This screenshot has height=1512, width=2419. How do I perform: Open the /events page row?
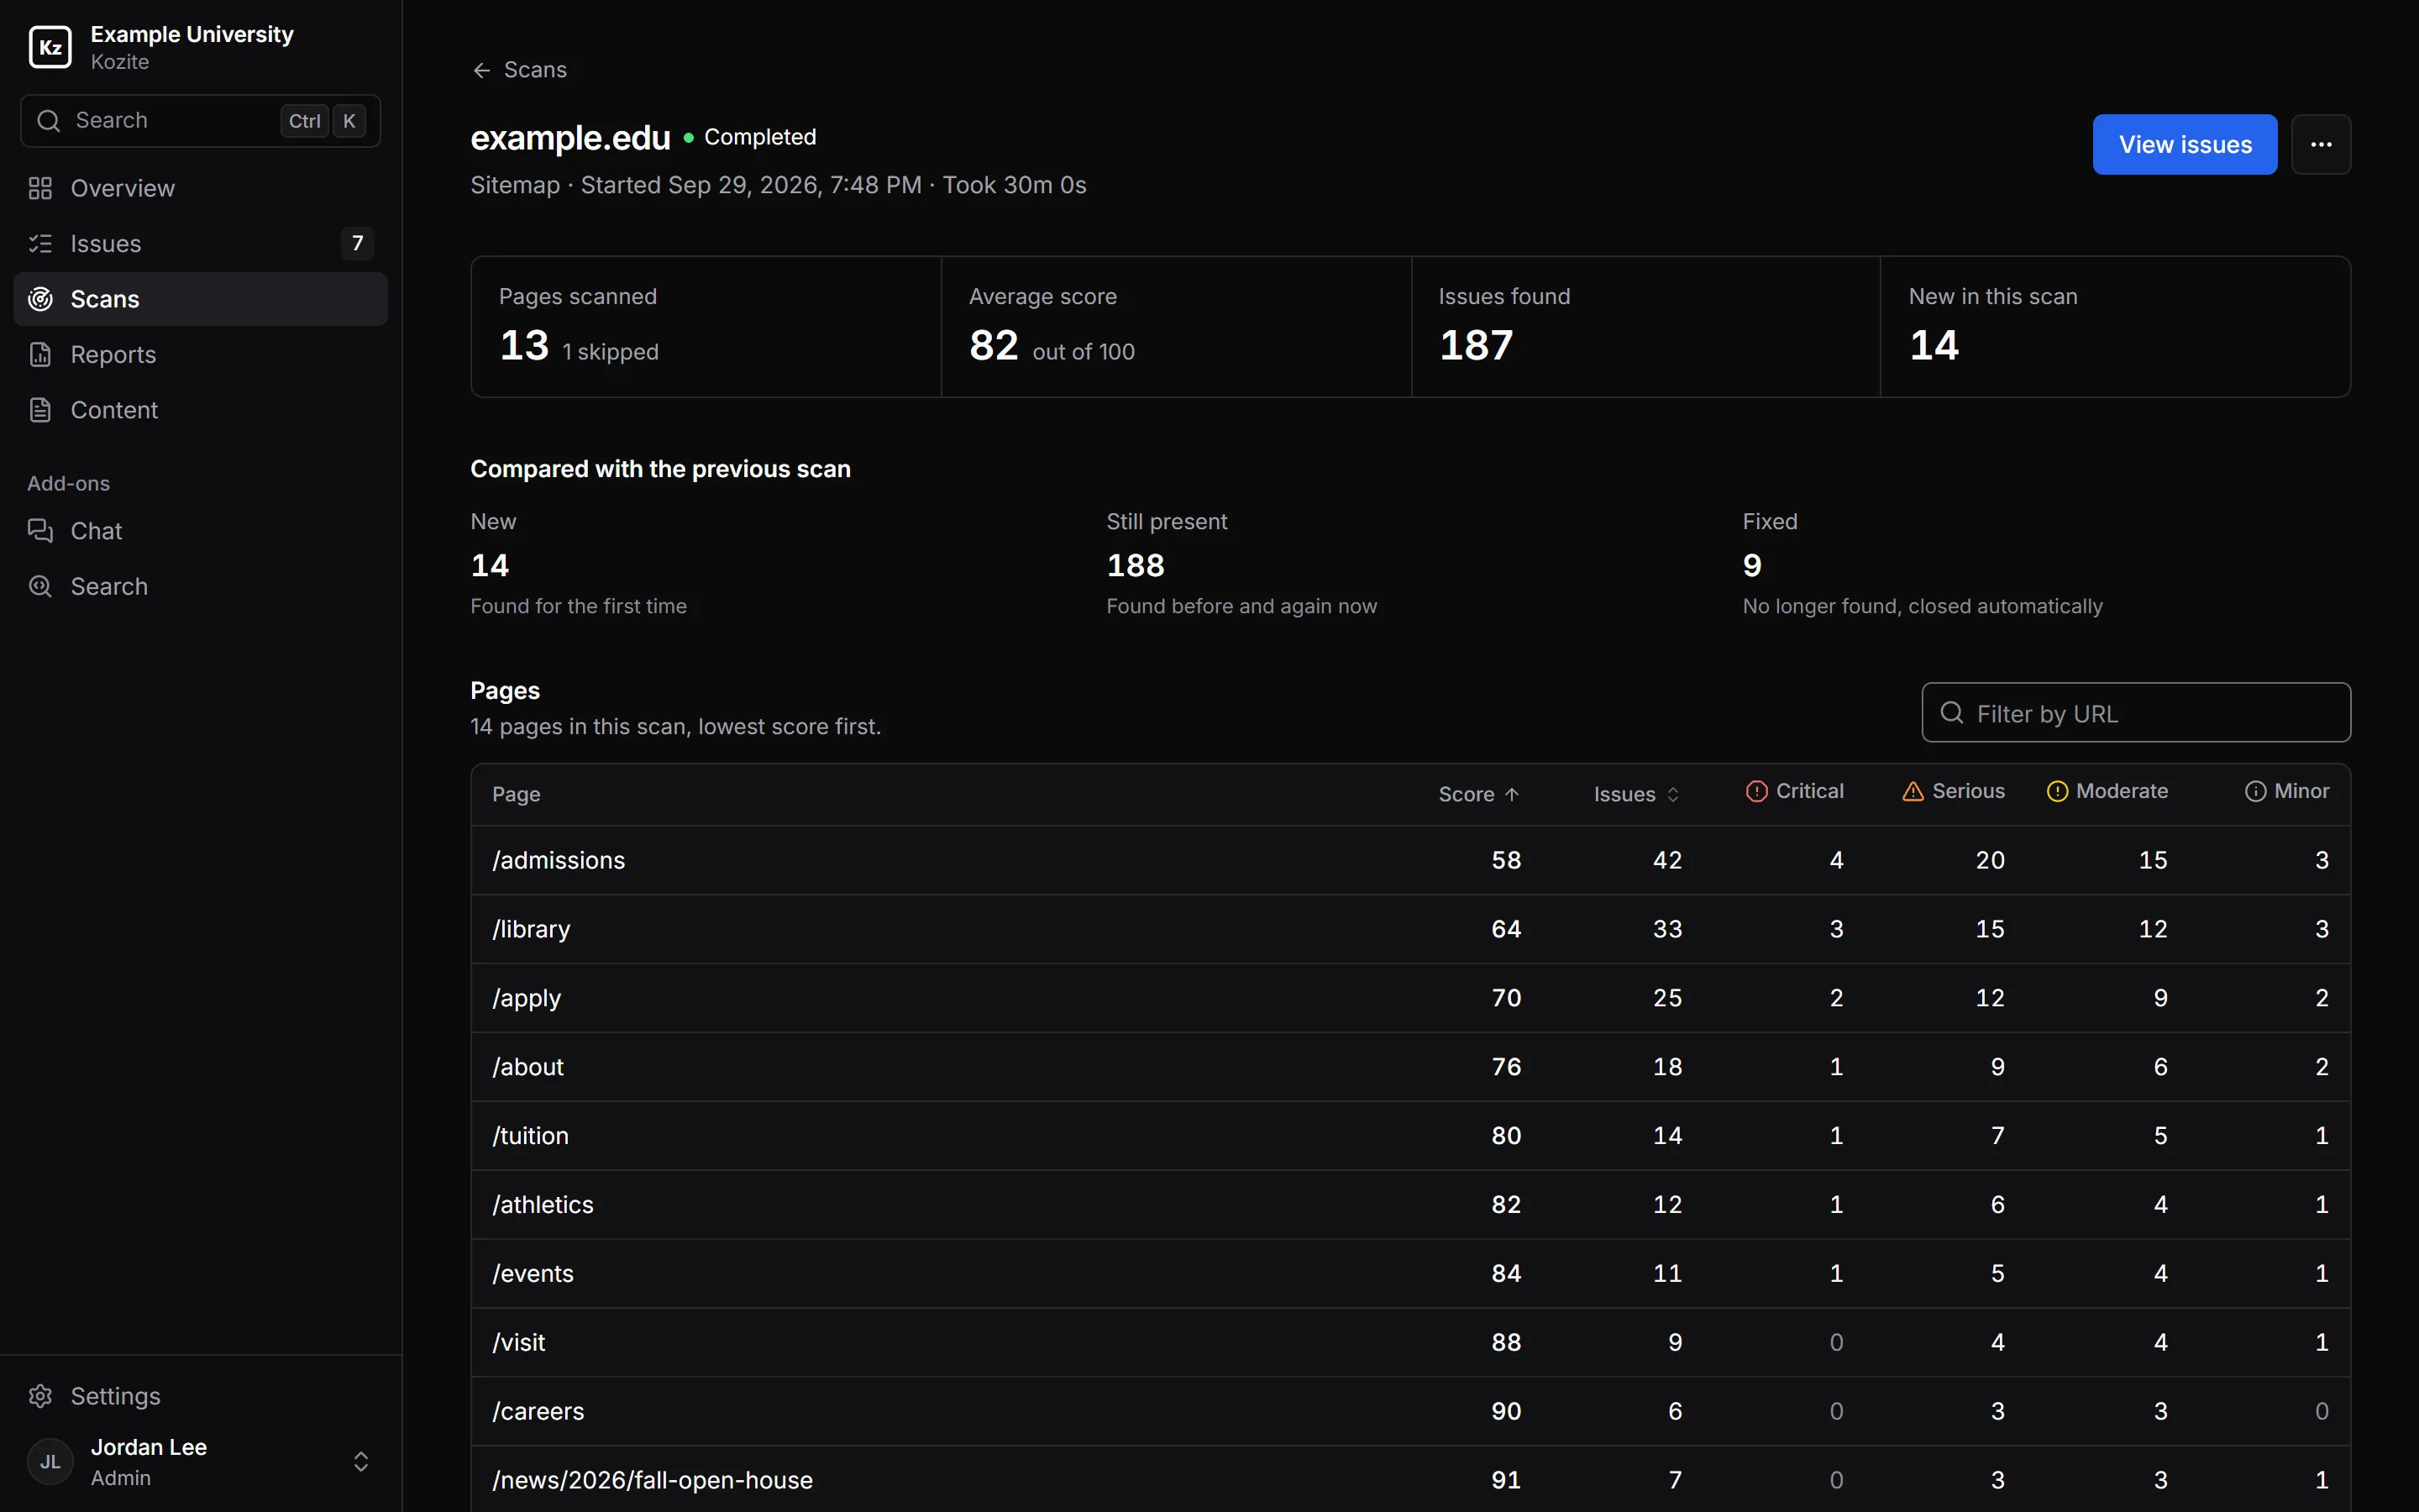(x=1410, y=1274)
